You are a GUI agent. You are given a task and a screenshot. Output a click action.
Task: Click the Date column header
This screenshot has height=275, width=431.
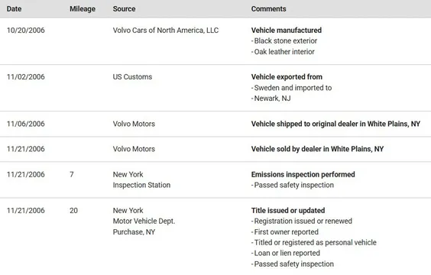click(x=14, y=9)
